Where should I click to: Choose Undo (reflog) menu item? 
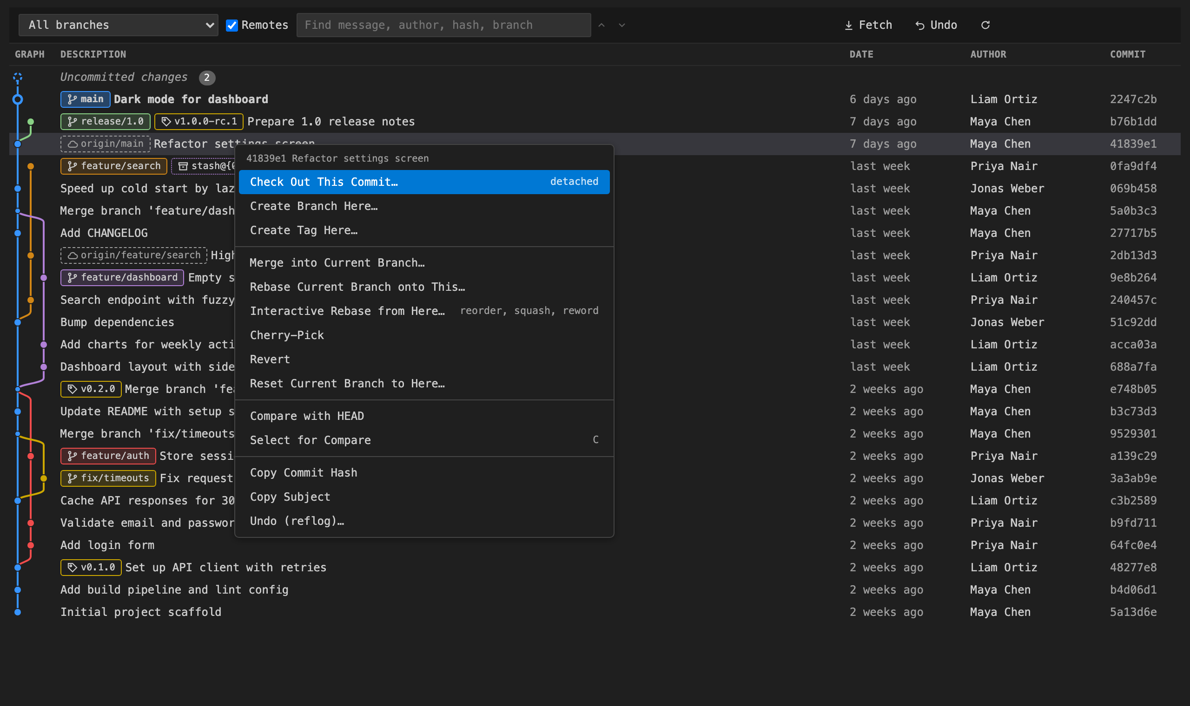[x=424, y=522]
